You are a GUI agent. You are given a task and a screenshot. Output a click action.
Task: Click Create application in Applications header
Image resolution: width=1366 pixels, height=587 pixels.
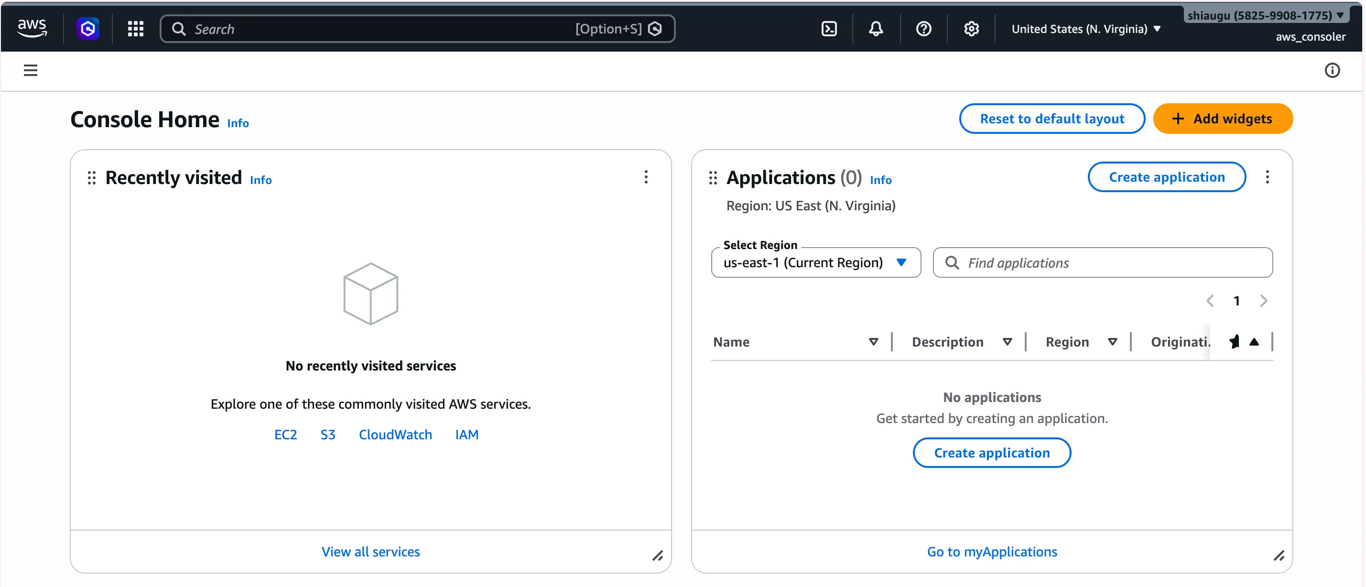pos(1167,177)
